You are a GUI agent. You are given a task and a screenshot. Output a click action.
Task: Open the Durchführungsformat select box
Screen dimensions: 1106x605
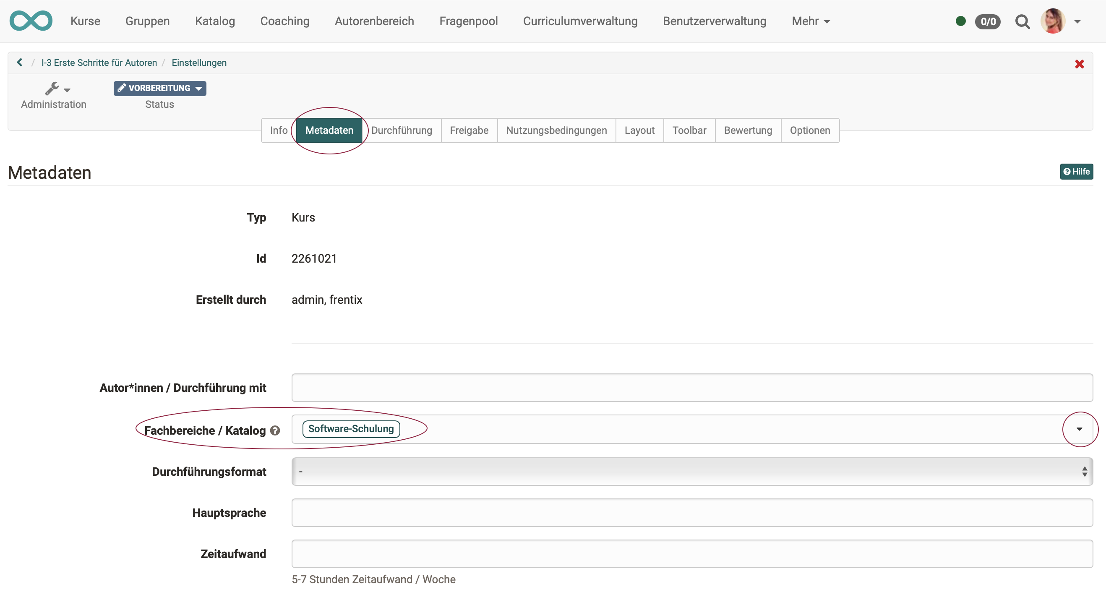tap(692, 472)
